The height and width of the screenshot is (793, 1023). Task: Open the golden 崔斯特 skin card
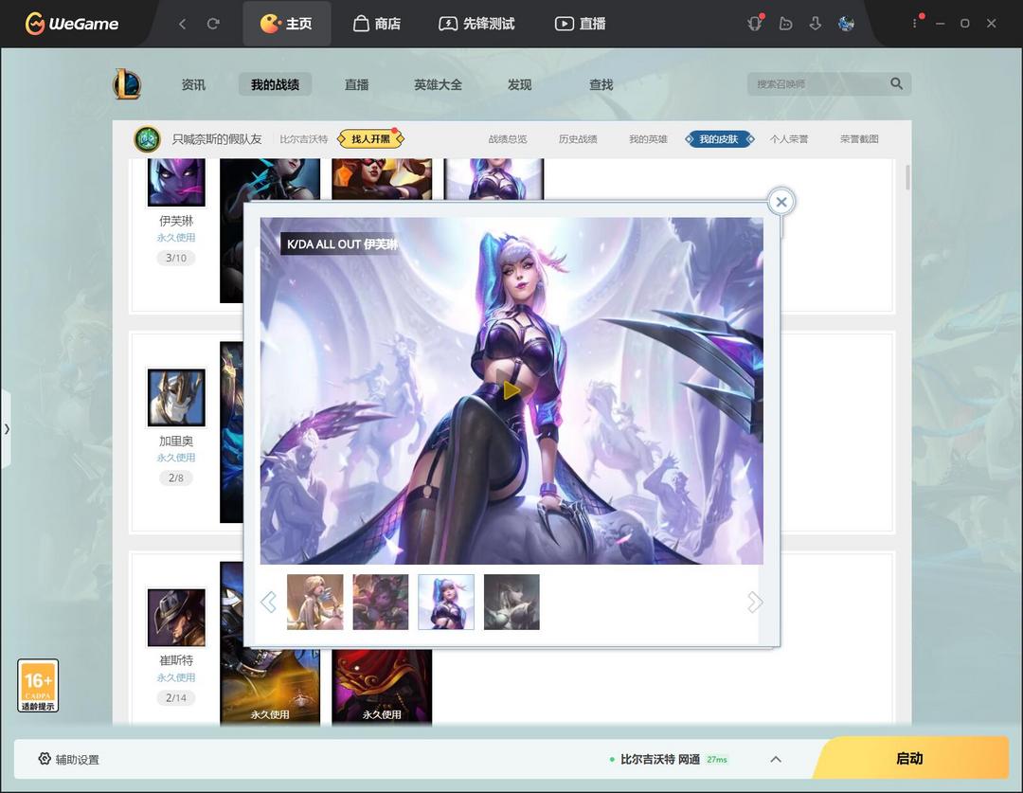tap(270, 687)
